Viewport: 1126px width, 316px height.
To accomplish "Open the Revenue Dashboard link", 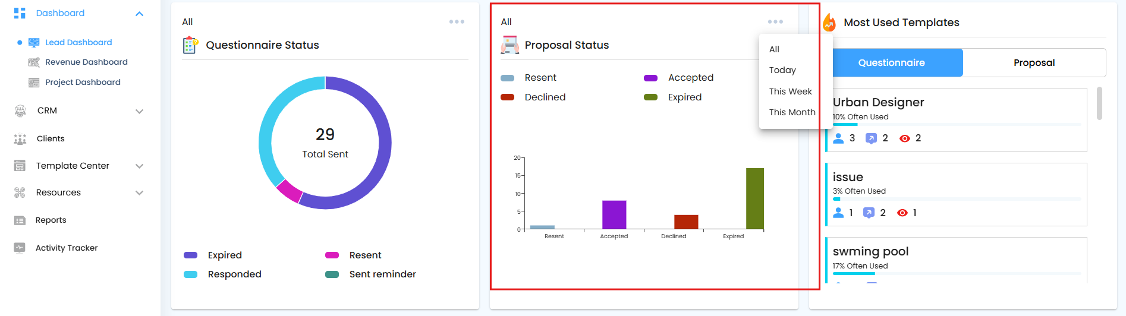I will tap(86, 62).
